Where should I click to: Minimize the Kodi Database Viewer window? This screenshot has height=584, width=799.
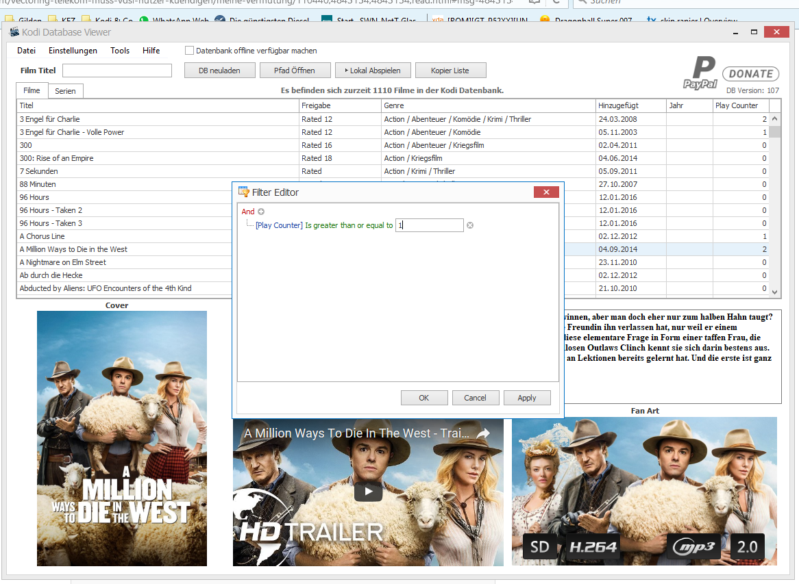point(735,32)
